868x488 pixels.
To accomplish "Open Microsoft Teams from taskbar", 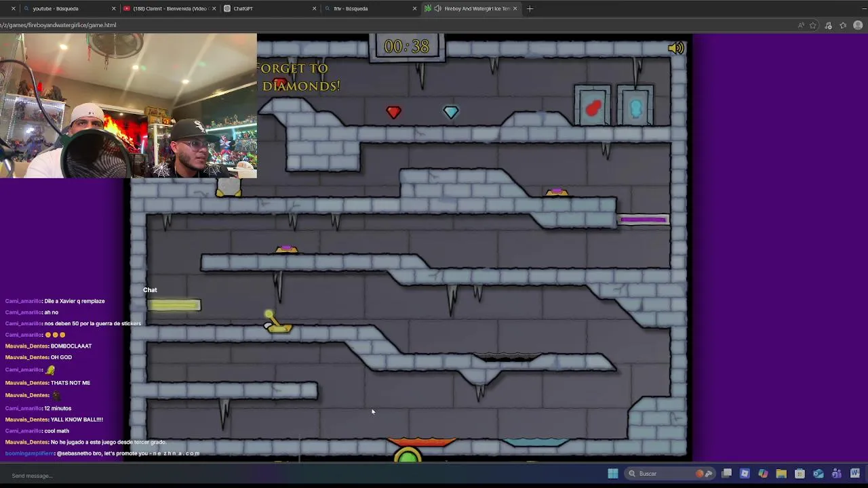I will click(836, 474).
